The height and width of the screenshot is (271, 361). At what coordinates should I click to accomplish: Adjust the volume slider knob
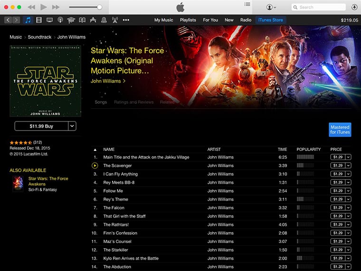(x=99, y=7)
